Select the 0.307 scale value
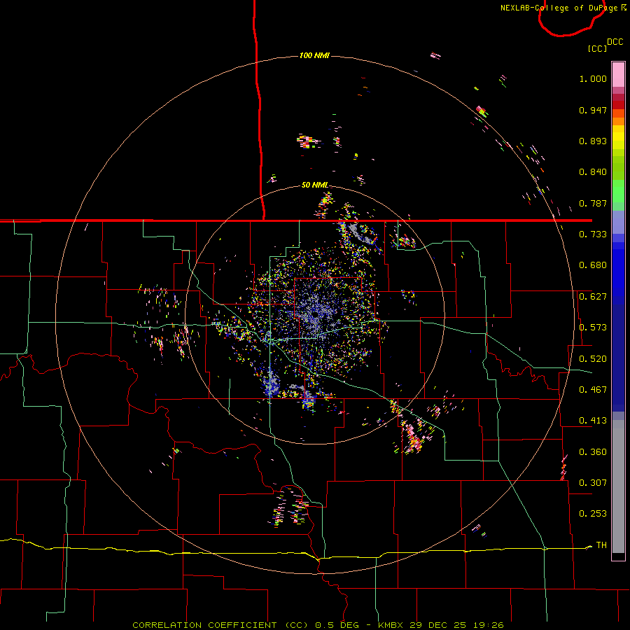 click(593, 483)
